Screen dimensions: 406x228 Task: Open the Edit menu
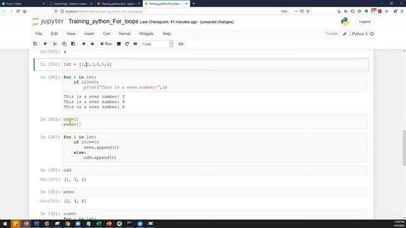(x=54, y=34)
